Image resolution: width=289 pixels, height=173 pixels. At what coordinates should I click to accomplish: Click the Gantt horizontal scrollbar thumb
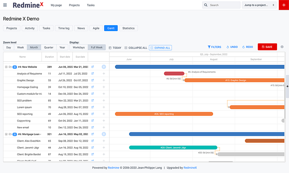[x=221, y=162]
